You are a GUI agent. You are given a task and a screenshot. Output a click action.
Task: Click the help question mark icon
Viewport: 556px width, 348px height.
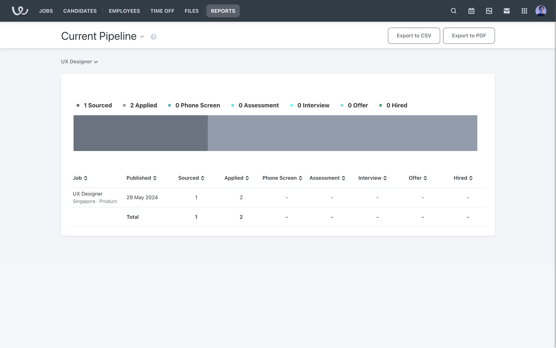click(153, 37)
